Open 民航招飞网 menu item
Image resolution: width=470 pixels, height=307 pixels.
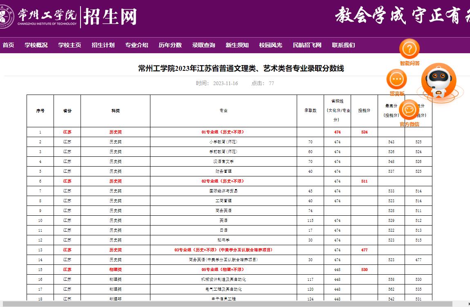307,45
